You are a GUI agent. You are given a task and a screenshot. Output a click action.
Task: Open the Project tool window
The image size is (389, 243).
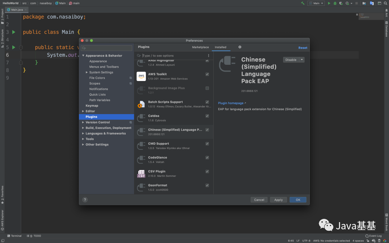tap(3, 16)
